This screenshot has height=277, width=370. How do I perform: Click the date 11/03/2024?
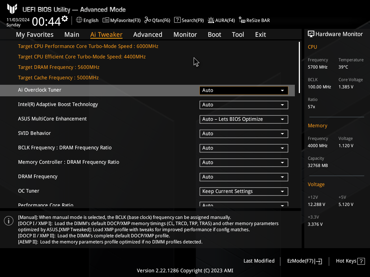18,20
